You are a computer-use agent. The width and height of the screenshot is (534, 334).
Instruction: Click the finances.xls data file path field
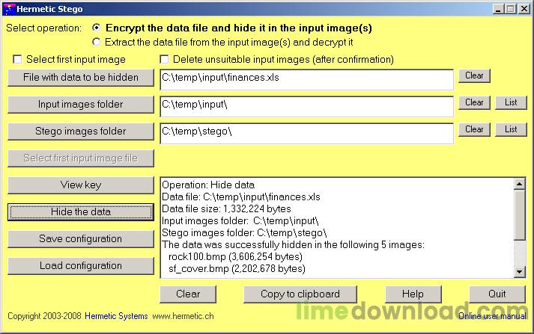coord(306,80)
